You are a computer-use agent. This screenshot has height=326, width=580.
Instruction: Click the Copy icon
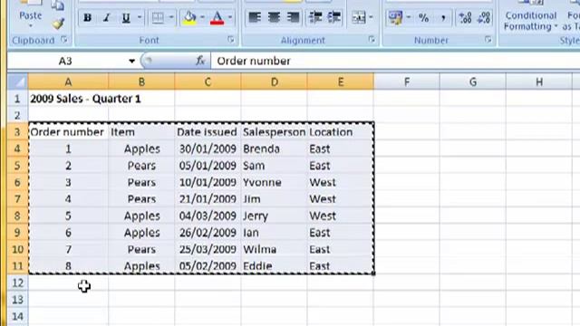tap(58, 5)
